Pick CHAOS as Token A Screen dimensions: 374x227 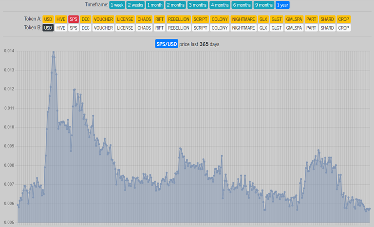(144, 19)
